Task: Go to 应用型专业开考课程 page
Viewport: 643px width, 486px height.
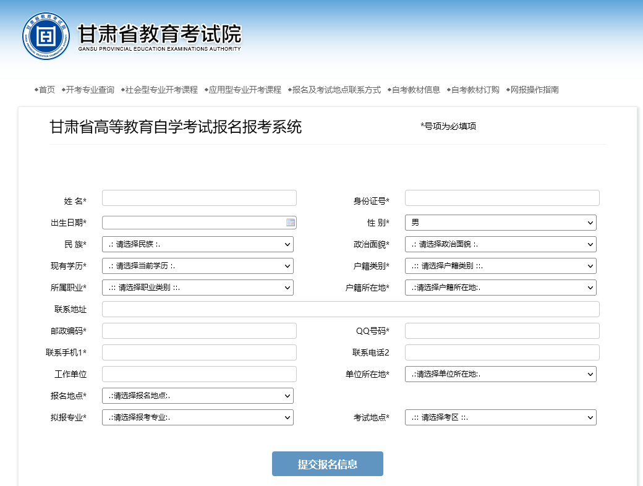Action: tap(245, 90)
